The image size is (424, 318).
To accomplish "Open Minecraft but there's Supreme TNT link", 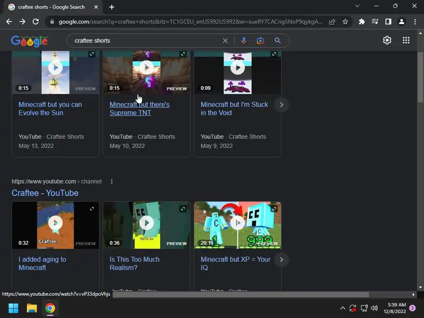I will [x=140, y=109].
